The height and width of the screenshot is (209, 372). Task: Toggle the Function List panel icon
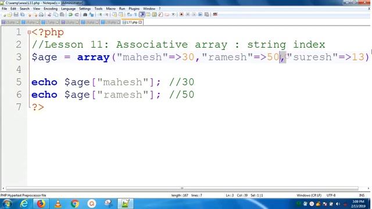click(160, 15)
